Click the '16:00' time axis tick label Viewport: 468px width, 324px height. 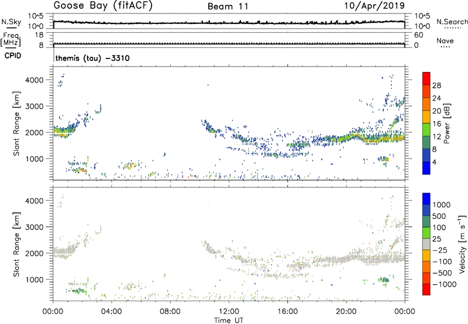point(287,312)
